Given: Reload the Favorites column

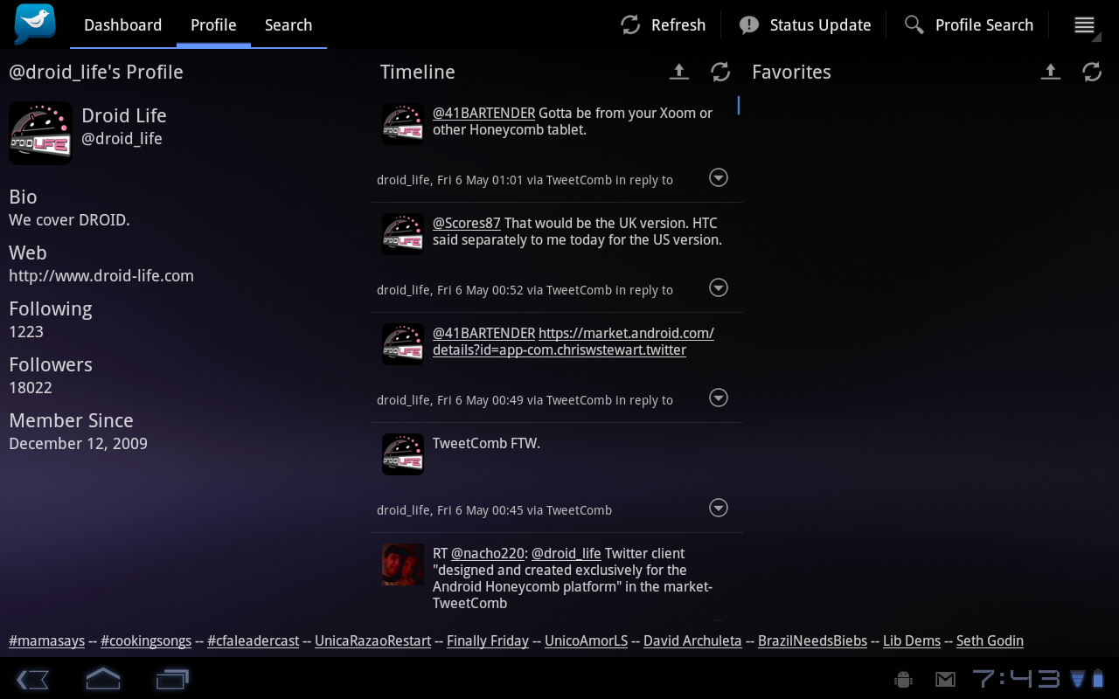Looking at the screenshot, I should 1092,72.
